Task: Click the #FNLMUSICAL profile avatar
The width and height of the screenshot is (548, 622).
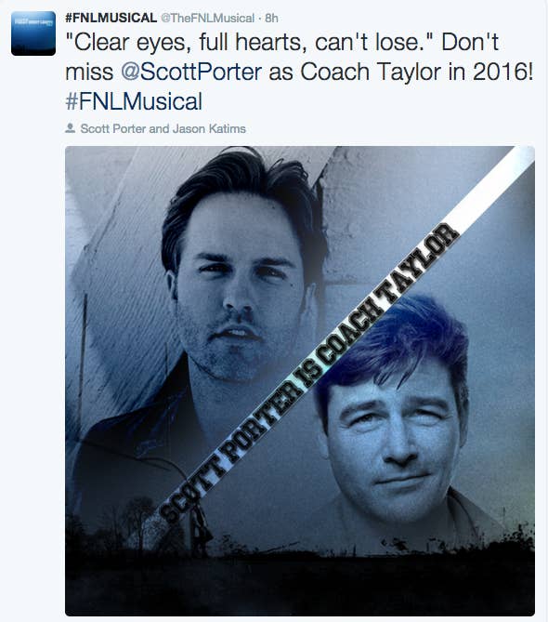Action: pos(33,33)
